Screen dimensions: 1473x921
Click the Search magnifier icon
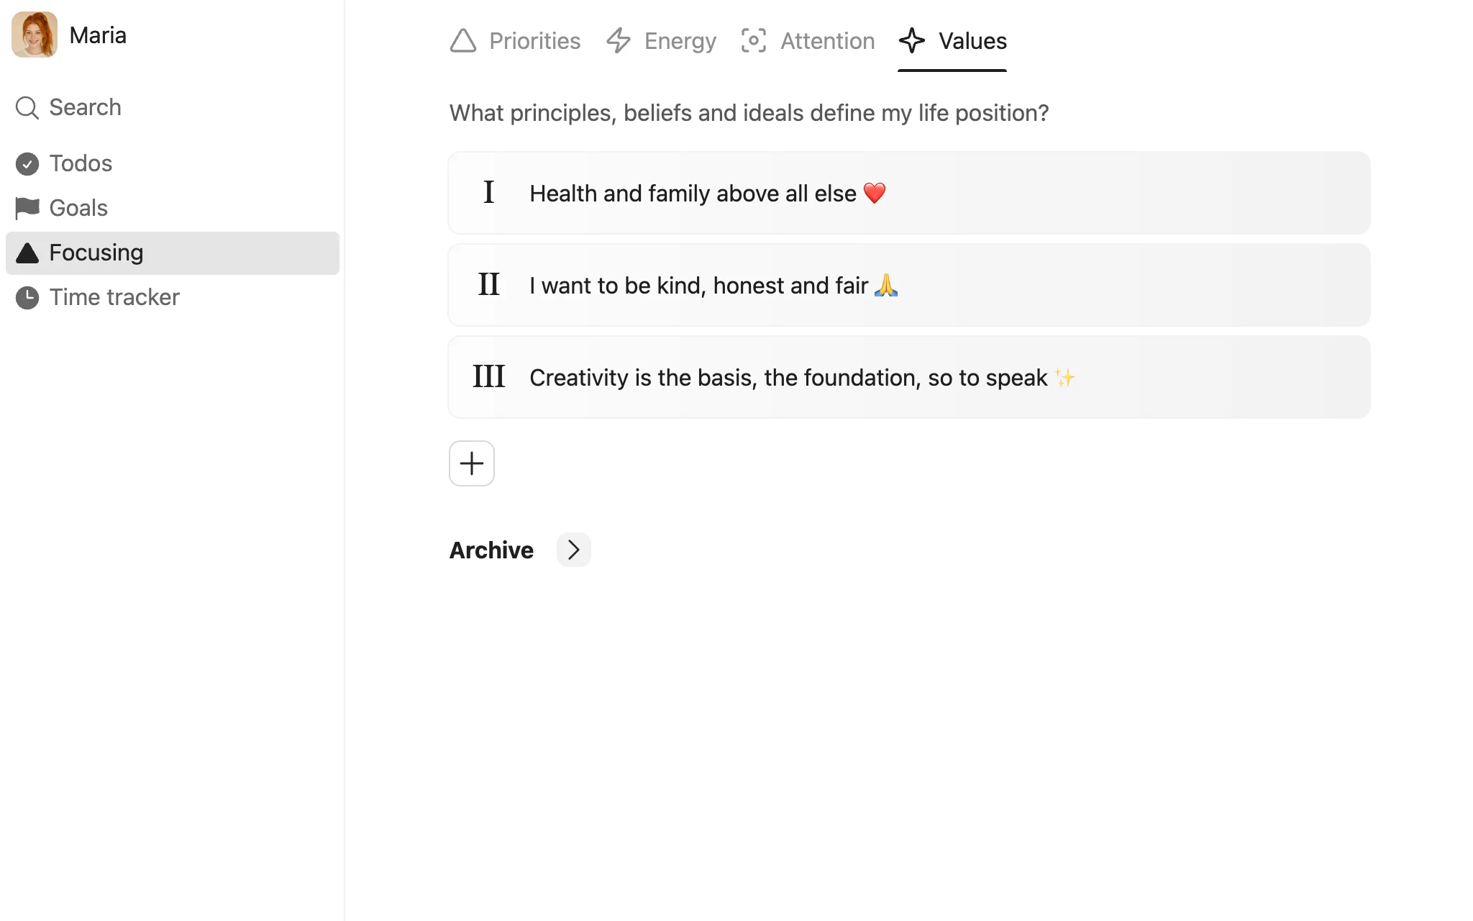[x=27, y=108]
